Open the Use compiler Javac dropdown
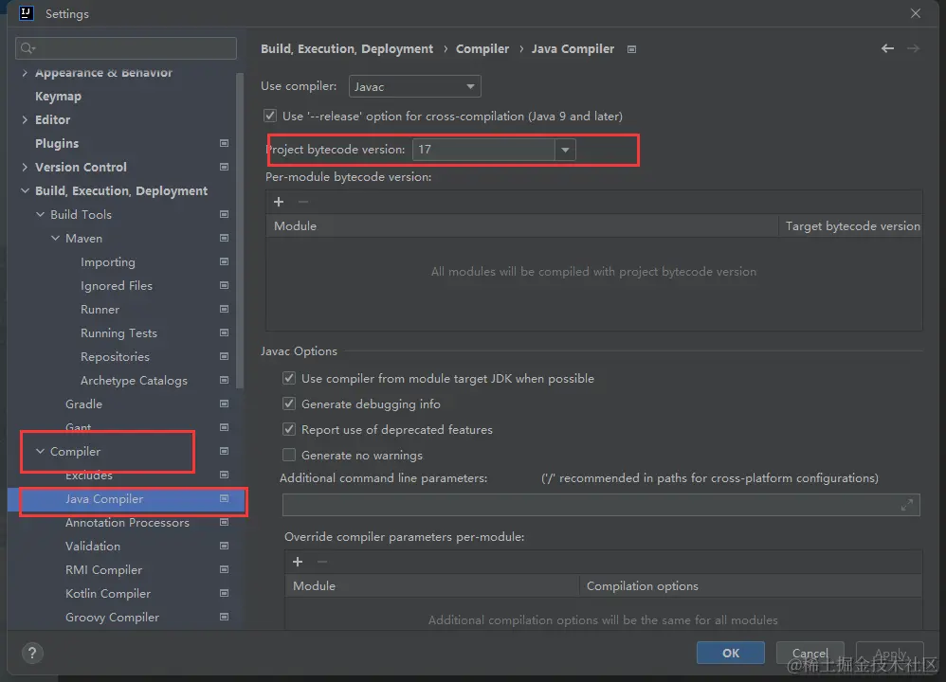This screenshot has height=682, width=946. tap(415, 86)
